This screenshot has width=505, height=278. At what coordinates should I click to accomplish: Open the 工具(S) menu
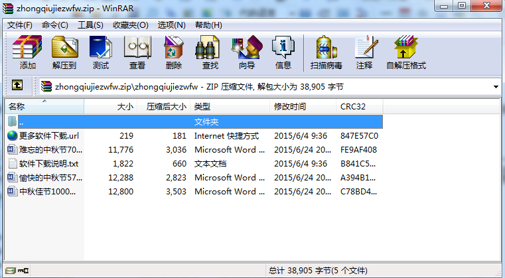click(90, 25)
